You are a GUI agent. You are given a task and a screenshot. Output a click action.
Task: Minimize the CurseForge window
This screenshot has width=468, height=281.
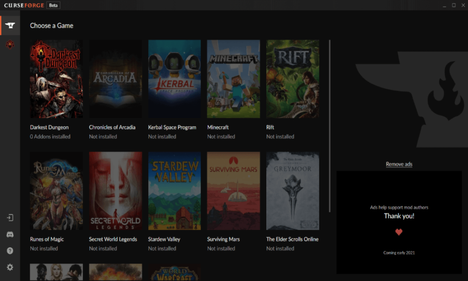pyautogui.click(x=445, y=5)
